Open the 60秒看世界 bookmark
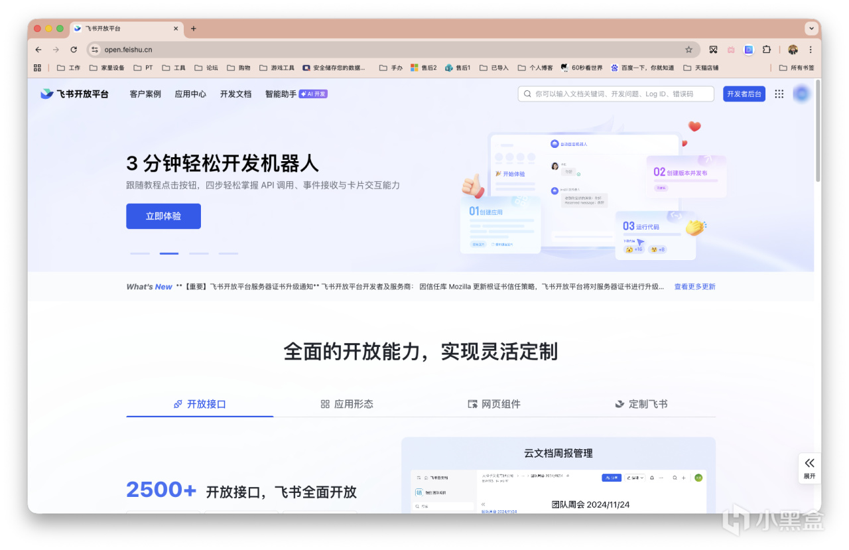The height and width of the screenshot is (550, 849). point(582,68)
